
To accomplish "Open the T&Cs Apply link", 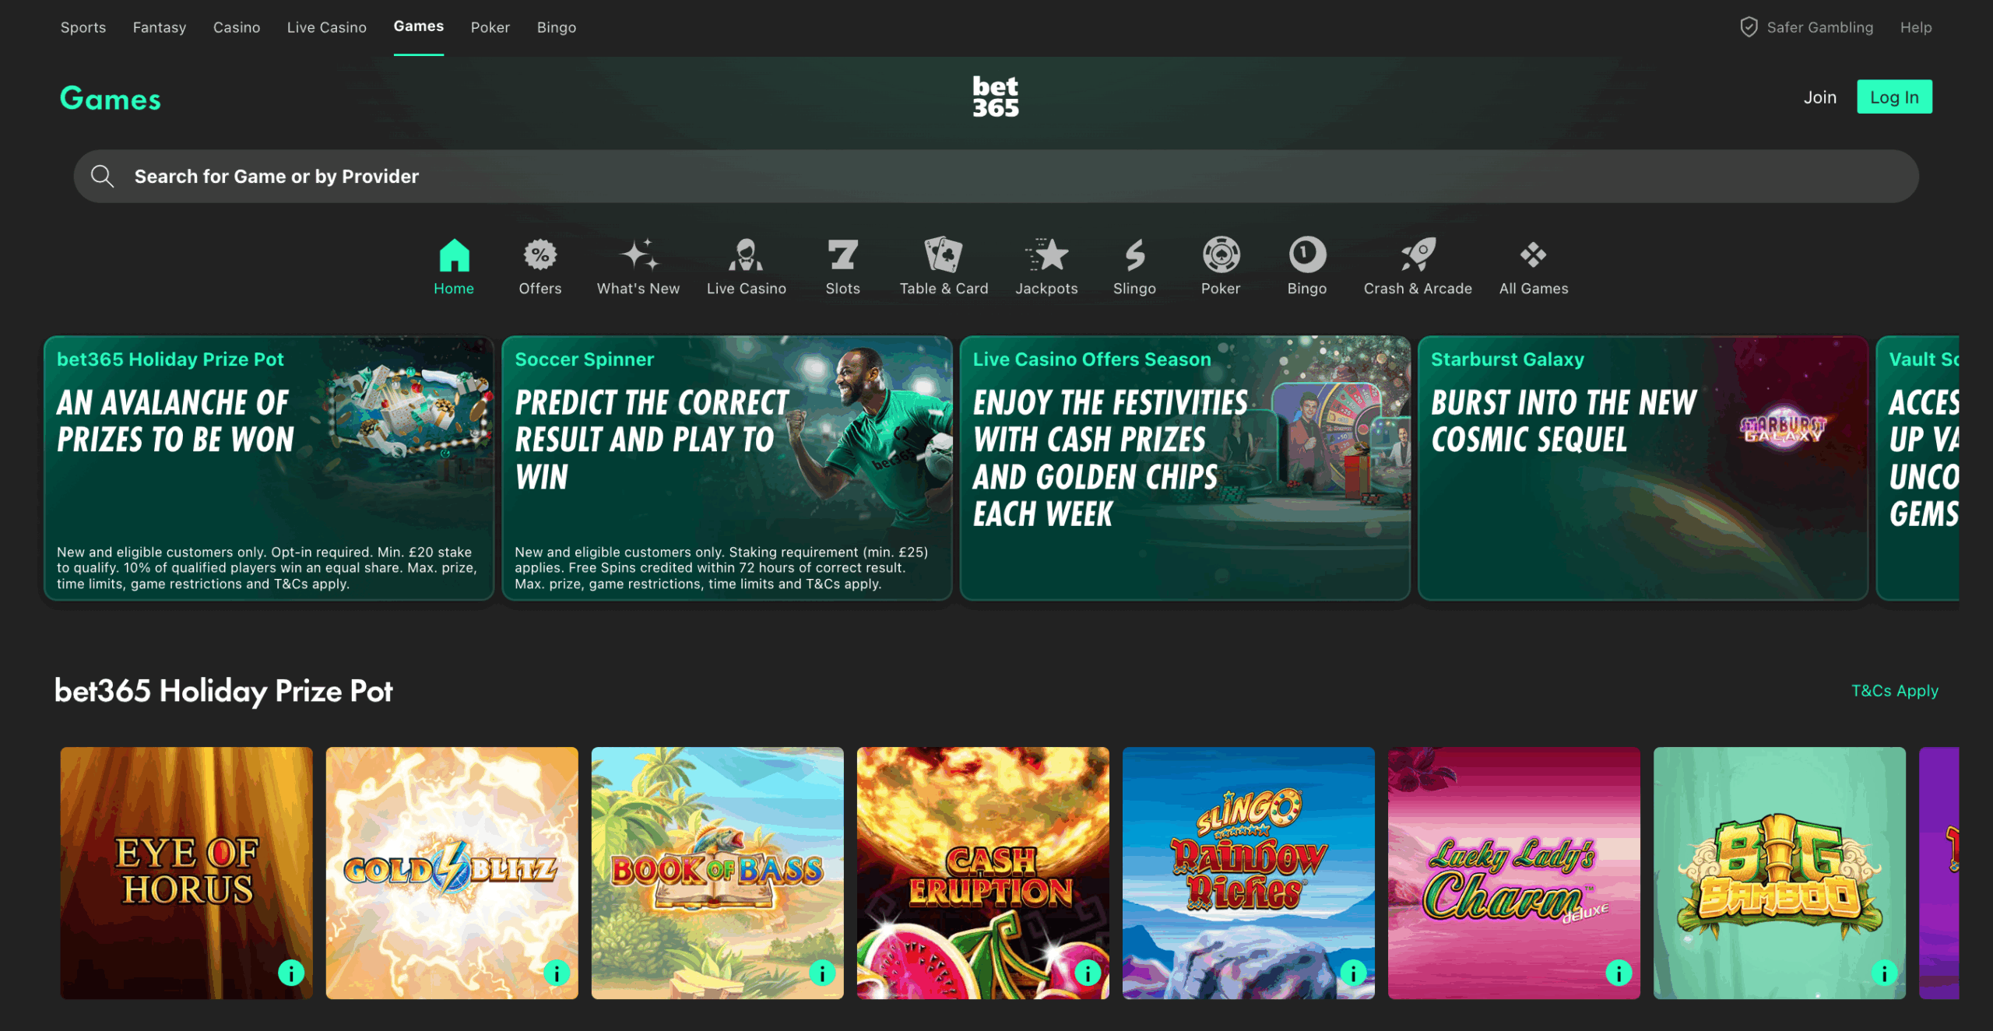I will (1894, 691).
